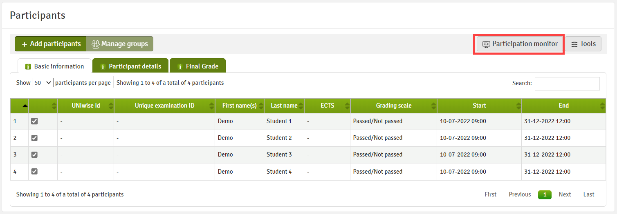Click into the Search input field
The width and height of the screenshot is (617, 214).
click(x=567, y=84)
